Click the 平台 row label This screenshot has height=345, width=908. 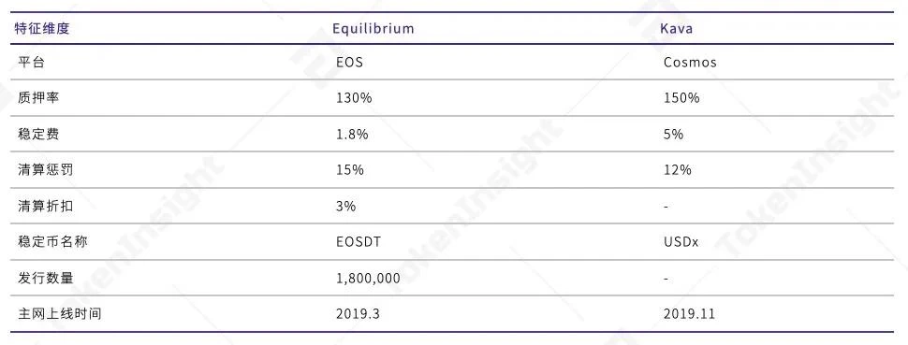pos(31,63)
